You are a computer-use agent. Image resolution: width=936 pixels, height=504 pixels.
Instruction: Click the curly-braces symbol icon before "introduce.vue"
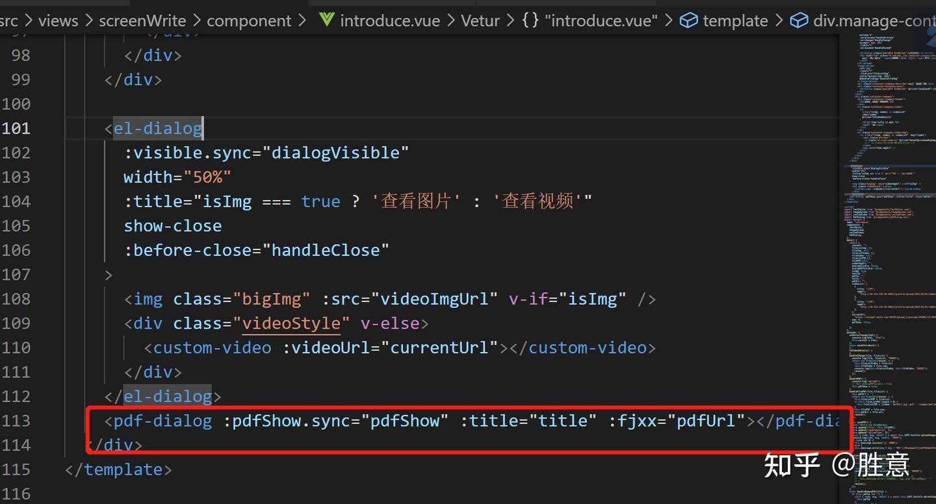pyautogui.click(x=530, y=20)
